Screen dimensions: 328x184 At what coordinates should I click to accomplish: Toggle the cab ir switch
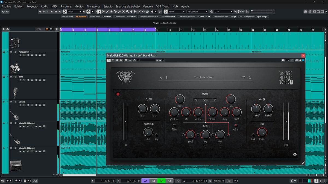(236, 125)
